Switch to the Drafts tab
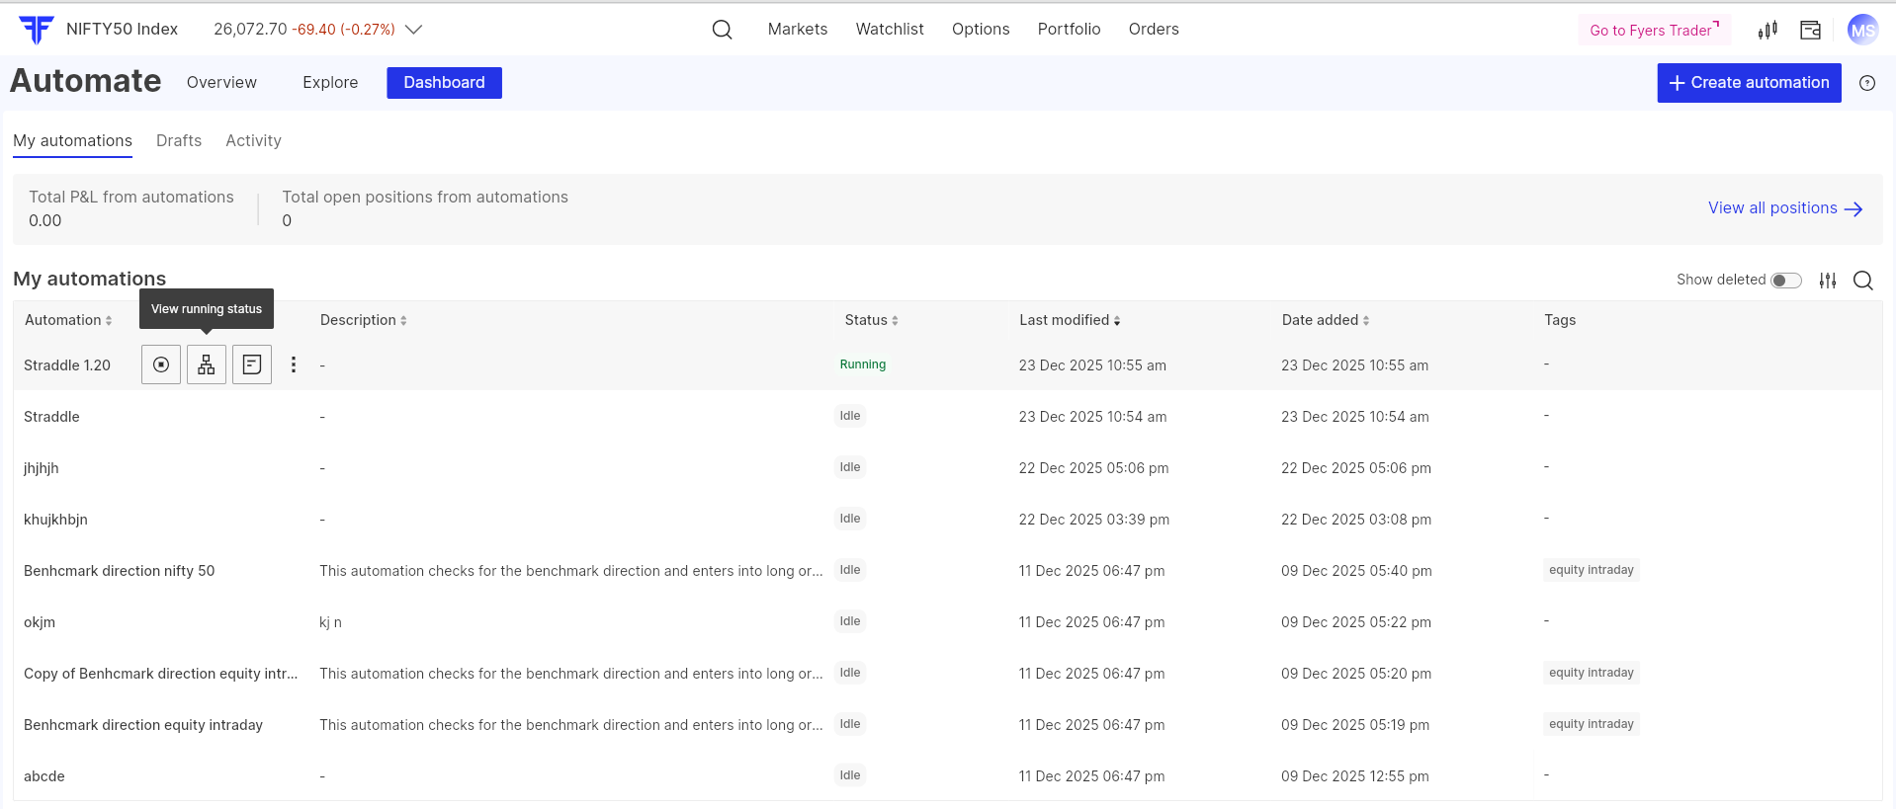 (179, 141)
